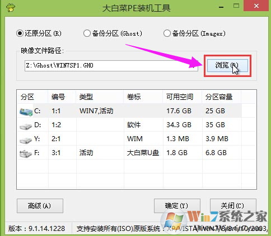
Task: Select partition number 1:1 cell
Action: pos(56,111)
